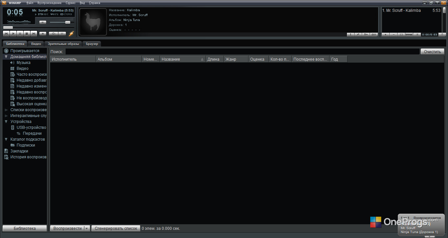Screen dimensions: 448x238
Task: Stop playback with the Stop button
Action: point(27,33)
